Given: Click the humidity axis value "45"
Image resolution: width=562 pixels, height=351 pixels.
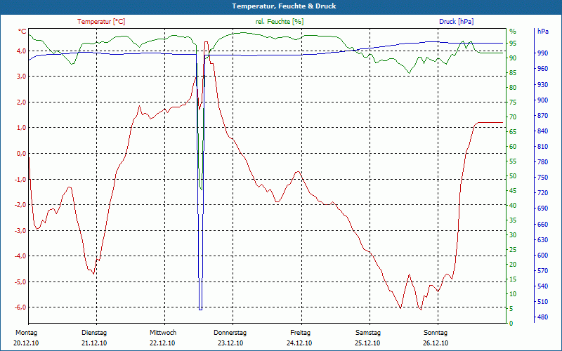Looking at the screenshot, I should pyautogui.click(x=513, y=190).
